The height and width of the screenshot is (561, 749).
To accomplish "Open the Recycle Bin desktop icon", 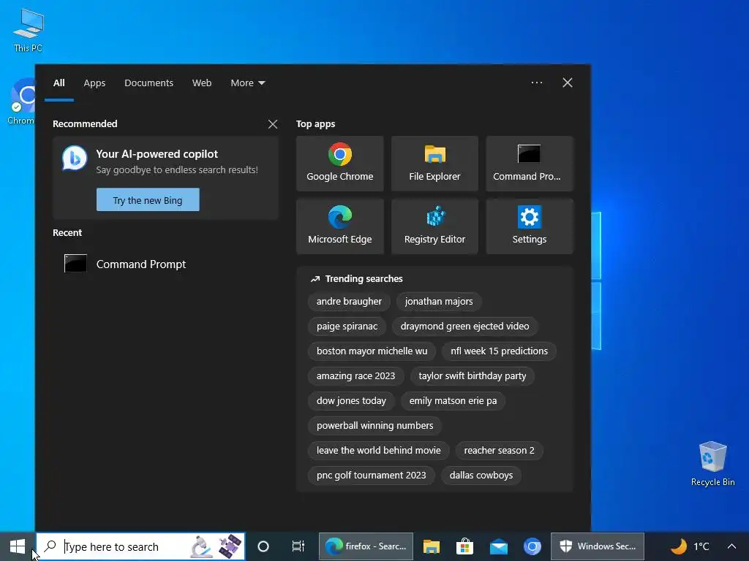I will click(712, 464).
